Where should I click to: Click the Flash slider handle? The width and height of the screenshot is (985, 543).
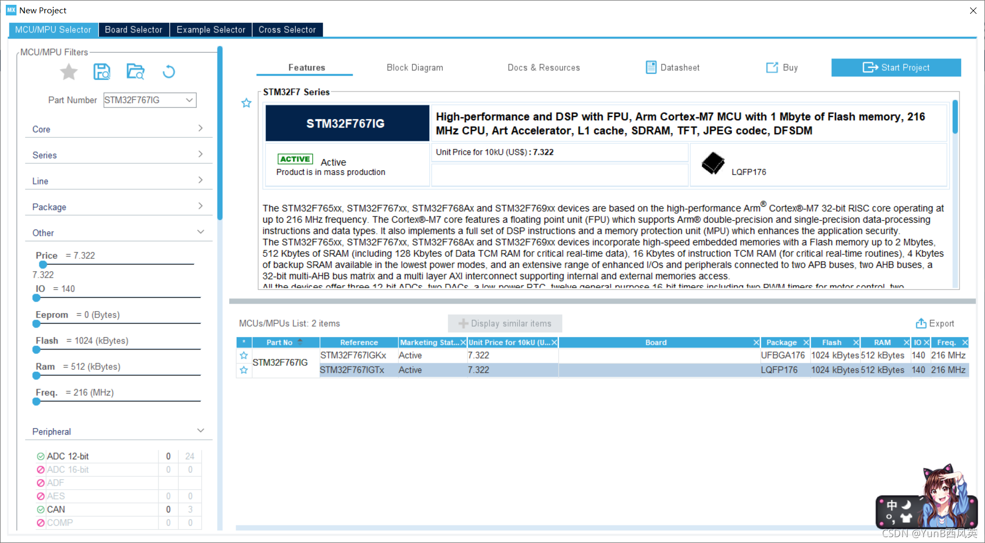37,349
